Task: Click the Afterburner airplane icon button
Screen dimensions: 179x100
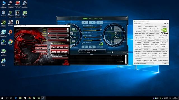Action: pyautogui.click(x=92, y=22)
